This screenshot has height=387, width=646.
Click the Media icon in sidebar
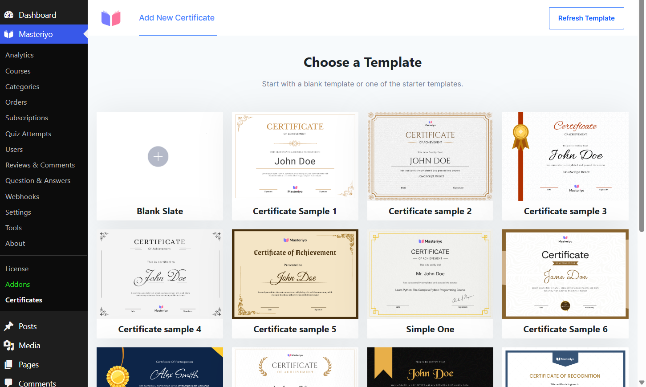(x=8, y=345)
